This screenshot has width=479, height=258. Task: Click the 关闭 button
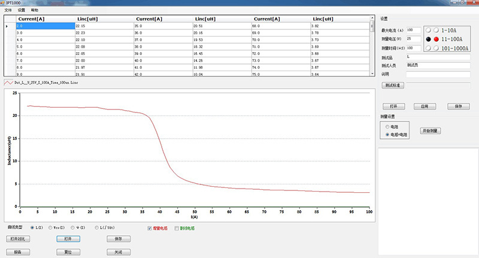click(119, 252)
